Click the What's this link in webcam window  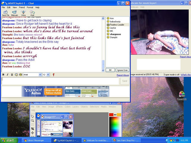click(186, 74)
